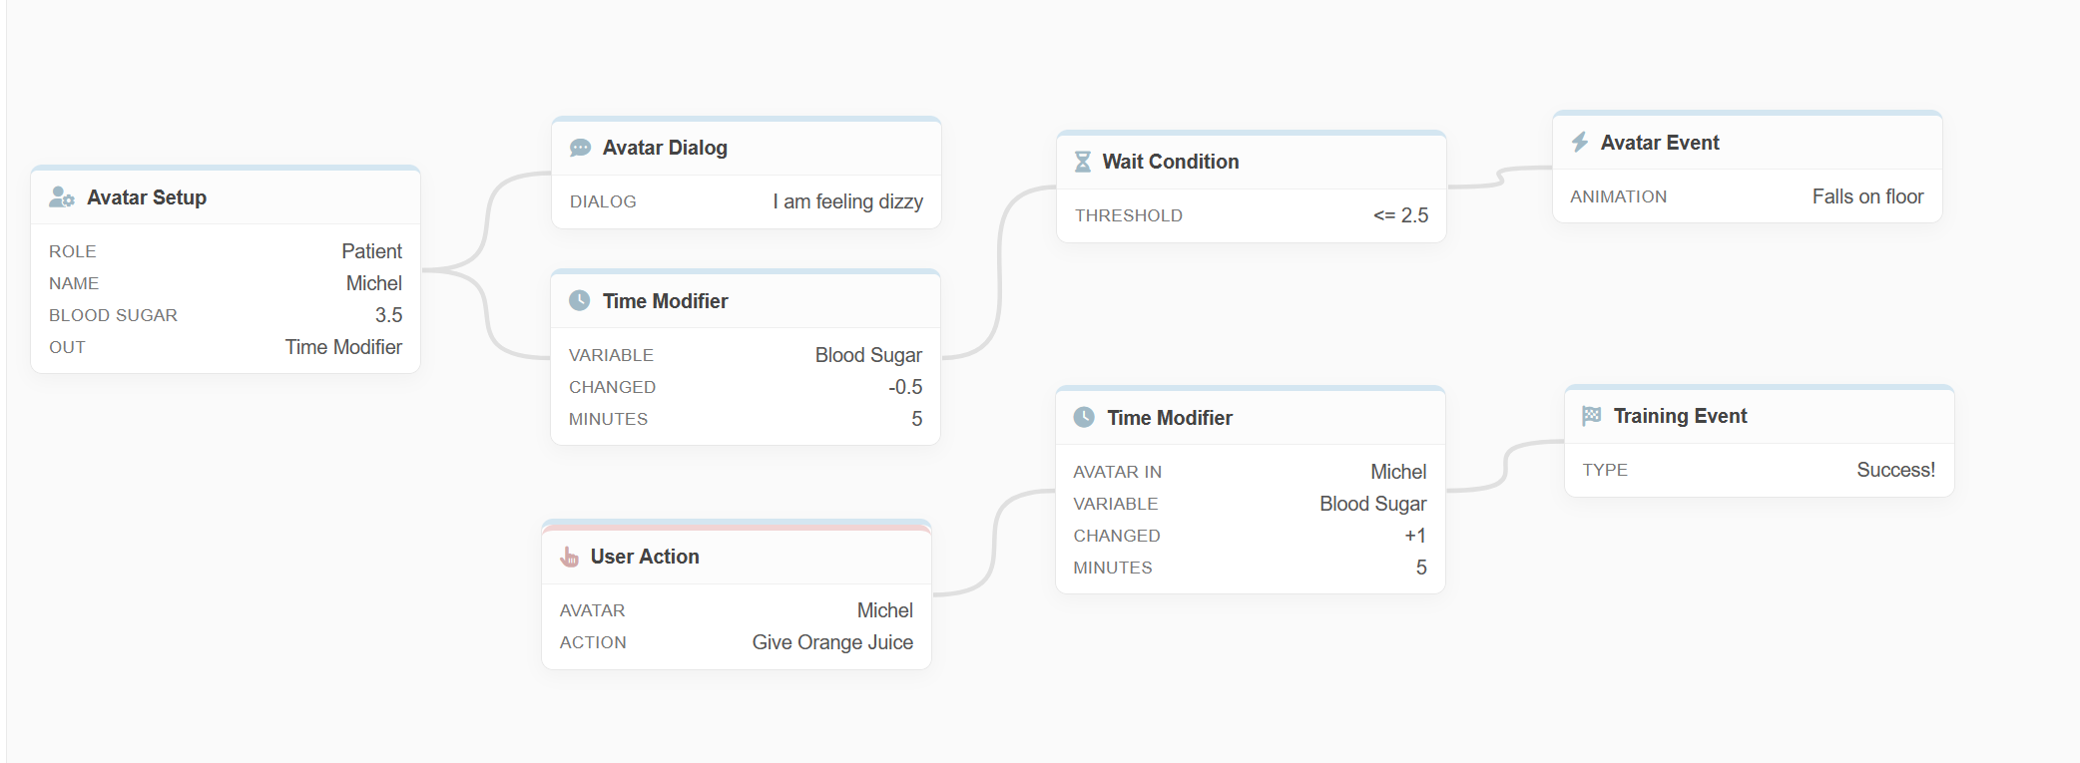The image size is (2080, 763).
Task: Click the 'Falls on floor' animation value
Action: (x=1867, y=196)
